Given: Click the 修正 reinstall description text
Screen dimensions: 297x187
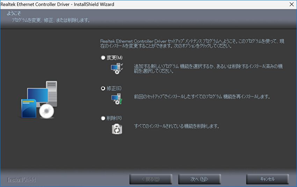Looking at the screenshot, I should tap(202, 97).
